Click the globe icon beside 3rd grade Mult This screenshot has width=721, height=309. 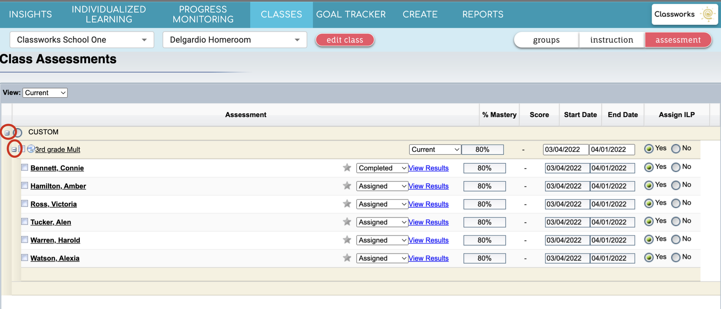[x=31, y=149]
